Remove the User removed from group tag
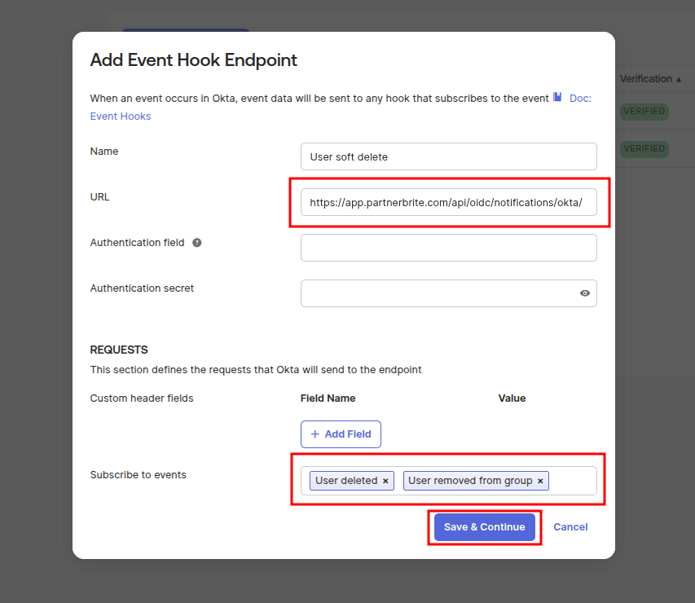The image size is (695, 603). coord(540,481)
